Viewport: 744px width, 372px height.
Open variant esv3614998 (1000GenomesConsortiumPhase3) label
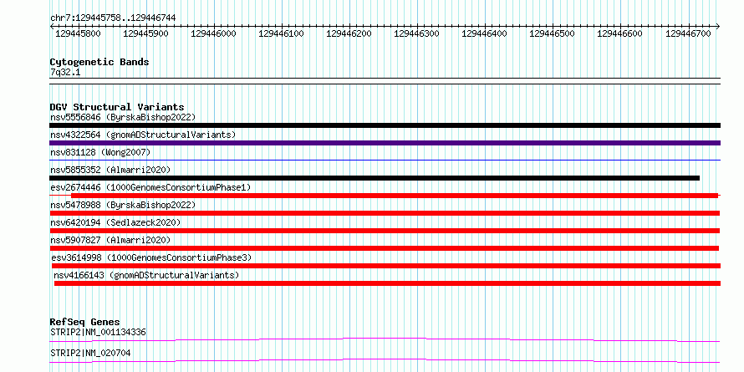point(151,257)
